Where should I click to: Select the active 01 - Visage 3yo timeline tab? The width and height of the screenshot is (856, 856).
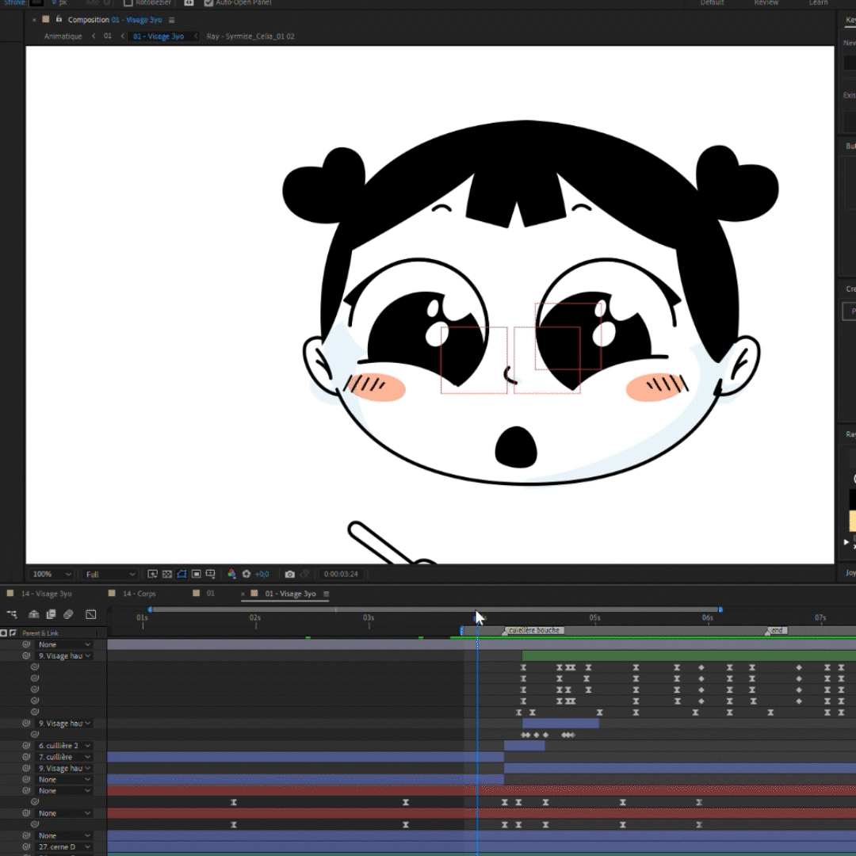pos(290,594)
